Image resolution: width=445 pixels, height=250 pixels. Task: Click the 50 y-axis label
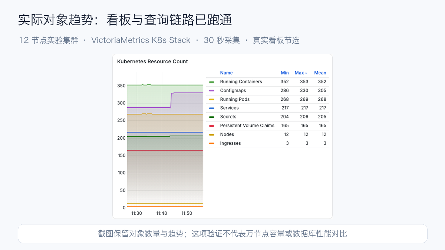[123, 190]
